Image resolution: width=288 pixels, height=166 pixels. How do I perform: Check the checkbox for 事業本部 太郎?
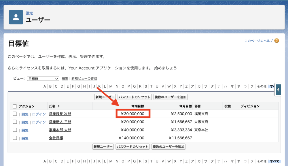click(15, 130)
